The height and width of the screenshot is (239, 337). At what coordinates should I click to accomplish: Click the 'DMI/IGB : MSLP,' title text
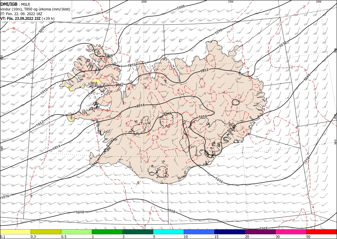[x=16, y=4]
